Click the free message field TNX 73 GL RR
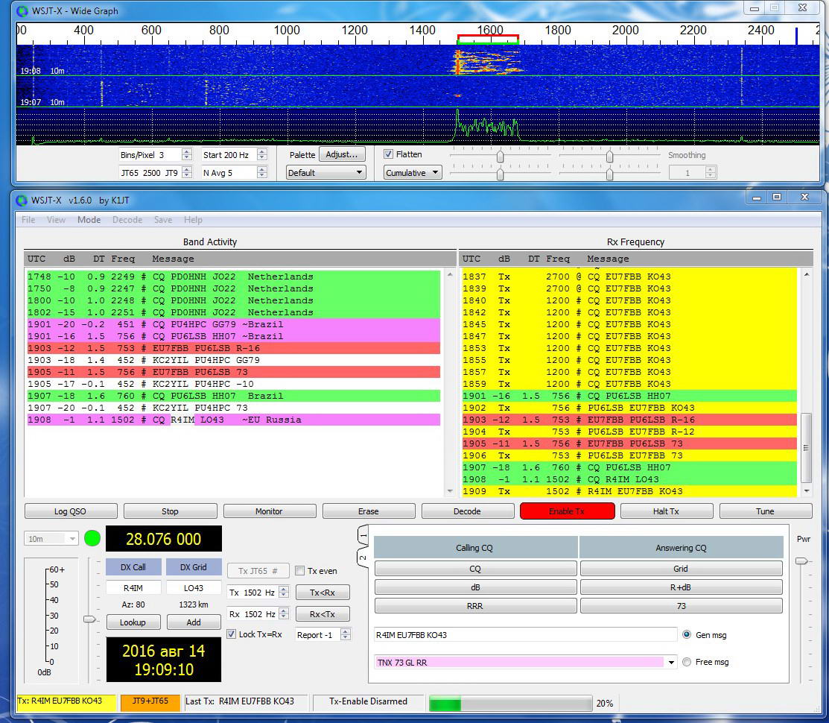The width and height of the screenshot is (829, 723). 520,662
